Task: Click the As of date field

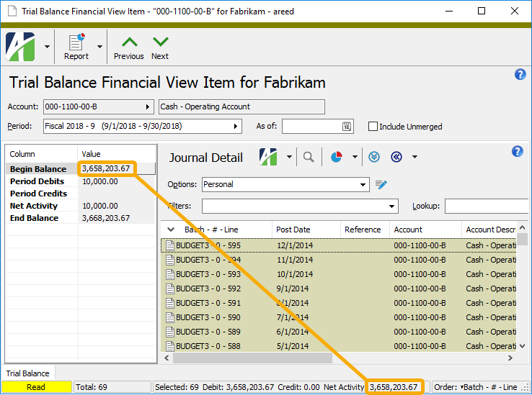Action: [311, 127]
